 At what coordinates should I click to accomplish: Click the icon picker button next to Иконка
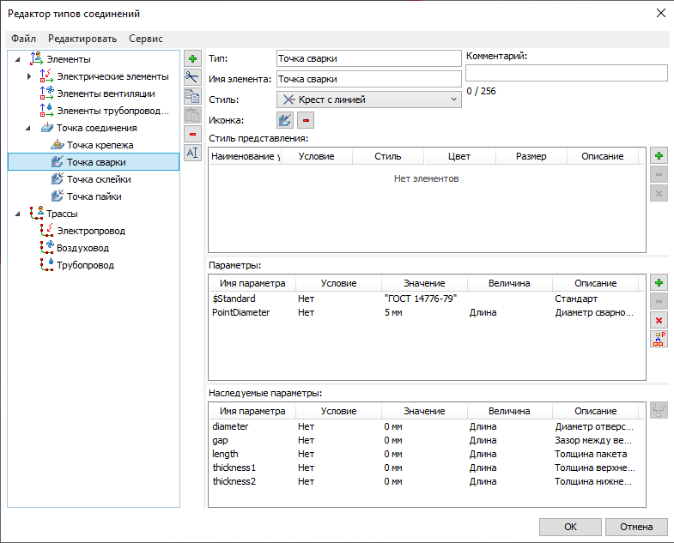pos(285,121)
